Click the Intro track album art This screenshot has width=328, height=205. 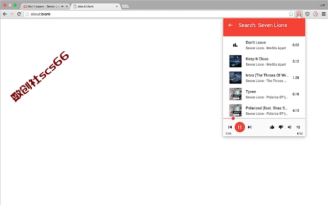click(x=235, y=77)
